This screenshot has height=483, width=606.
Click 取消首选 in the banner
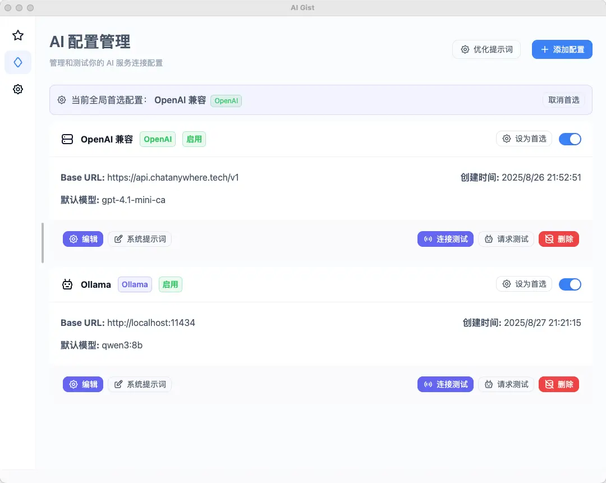(x=564, y=100)
